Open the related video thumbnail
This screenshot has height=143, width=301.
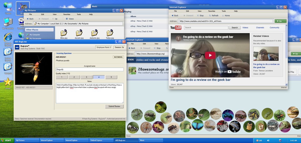(266, 54)
